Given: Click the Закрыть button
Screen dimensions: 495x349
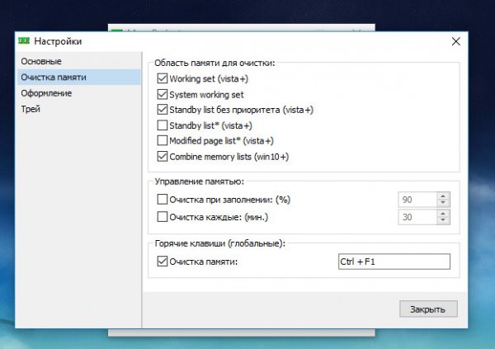Looking at the screenshot, I should (428, 309).
